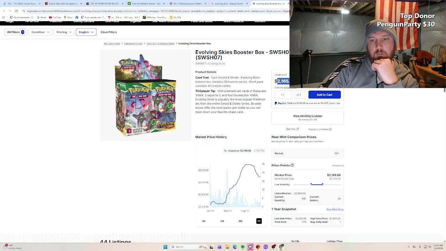The height and width of the screenshot is (251, 446).
Task: Expand the Disney Lorcana navigation menu
Action: (x=85, y=22)
